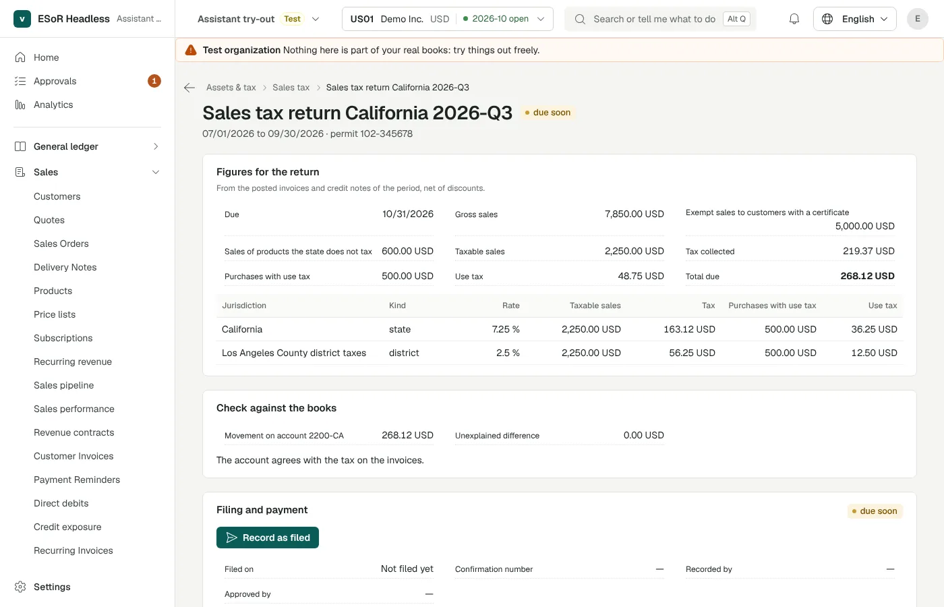This screenshot has height=607, width=944.
Task: Open the English language dropdown
Action: (855, 19)
